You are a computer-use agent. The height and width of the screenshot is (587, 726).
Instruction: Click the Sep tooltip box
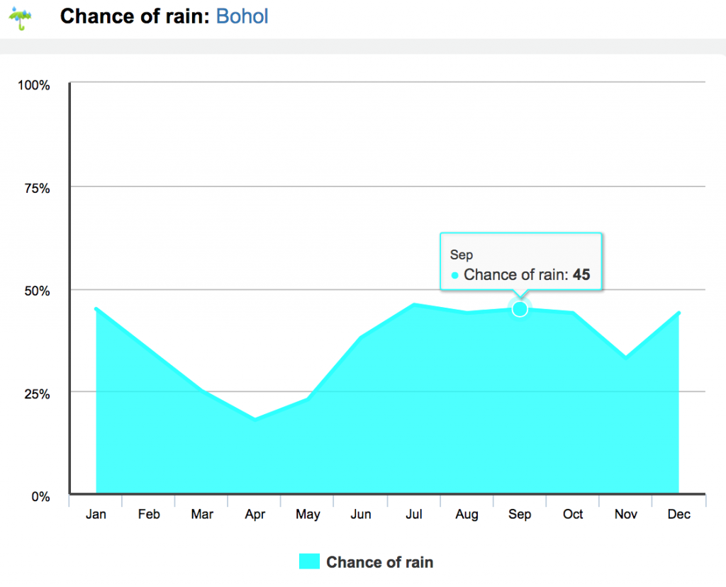pyautogui.click(x=520, y=262)
